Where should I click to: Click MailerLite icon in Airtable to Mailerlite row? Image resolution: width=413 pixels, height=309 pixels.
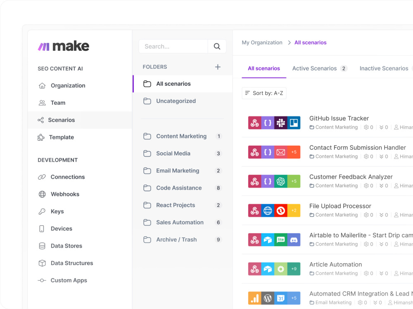(280, 240)
